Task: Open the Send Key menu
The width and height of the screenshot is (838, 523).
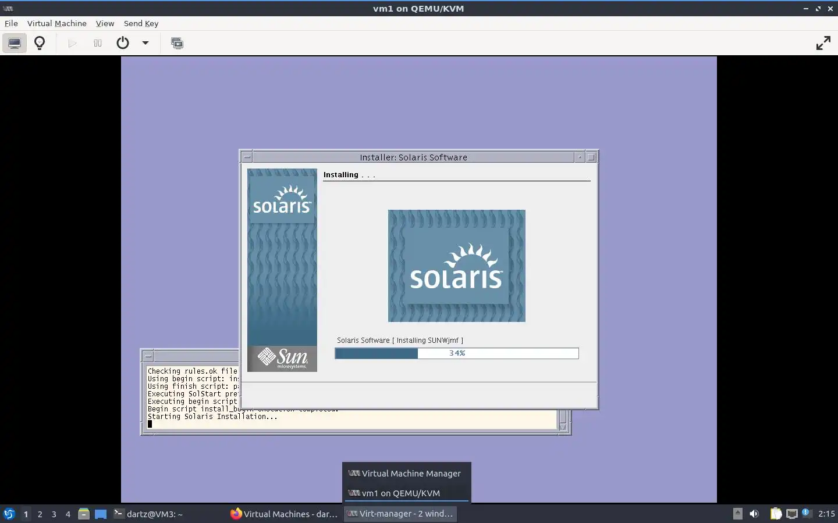Action: pos(141,23)
